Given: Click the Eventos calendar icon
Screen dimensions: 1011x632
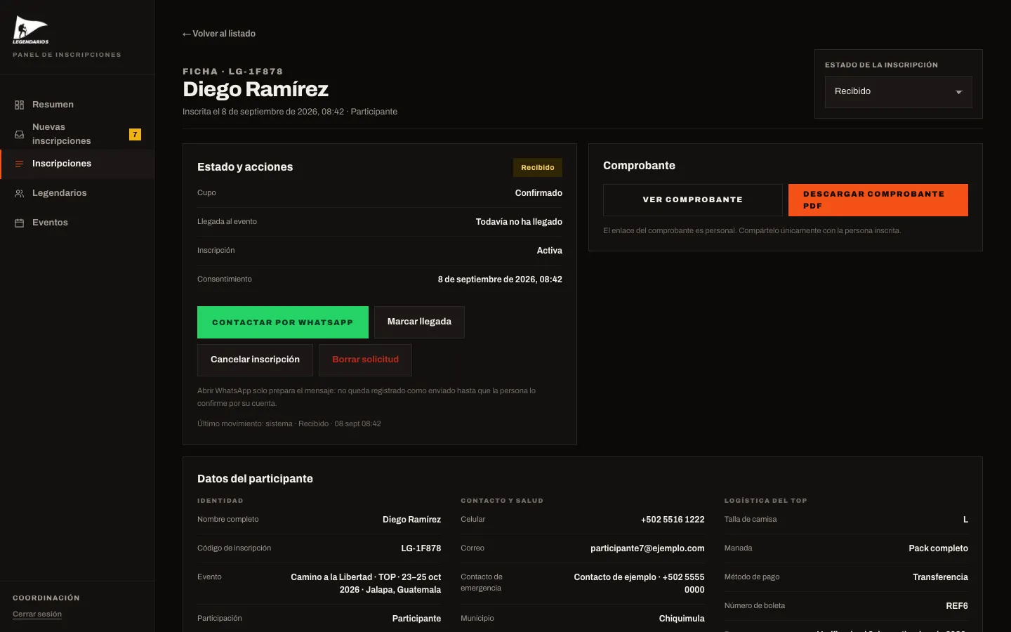Looking at the screenshot, I should click(19, 223).
